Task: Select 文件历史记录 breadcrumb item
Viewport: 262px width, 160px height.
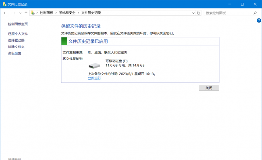Action: coord(91,13)
